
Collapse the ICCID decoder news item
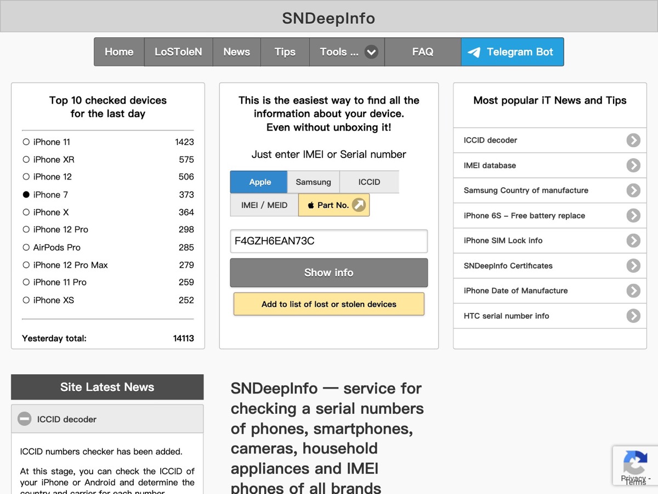coord(25,419)
